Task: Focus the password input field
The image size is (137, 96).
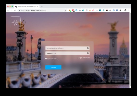Action: 67,53
